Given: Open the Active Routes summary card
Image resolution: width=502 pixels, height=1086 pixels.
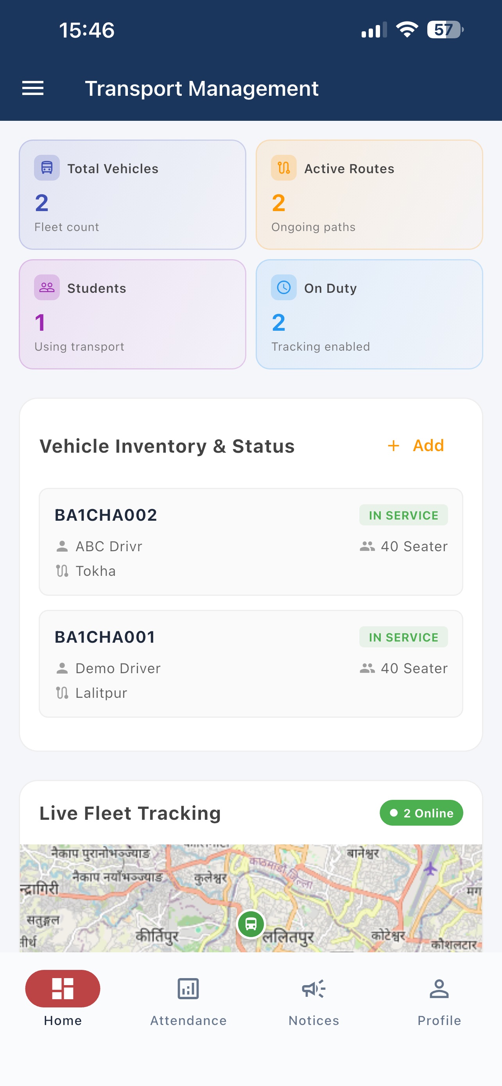Looking at the screenshot, I should coord(369,195).
